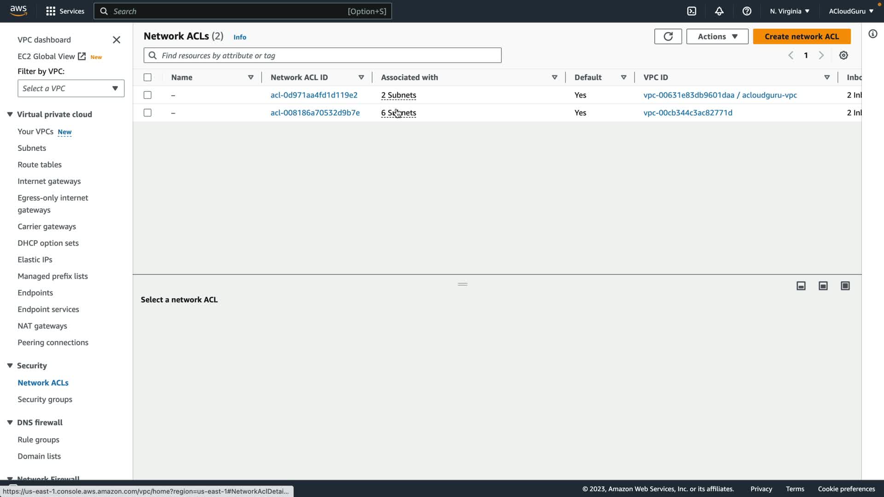884x497 pixels.
Task: Focus the Find resources filter field
Action: pyautogui.click(x=322, y=55)
